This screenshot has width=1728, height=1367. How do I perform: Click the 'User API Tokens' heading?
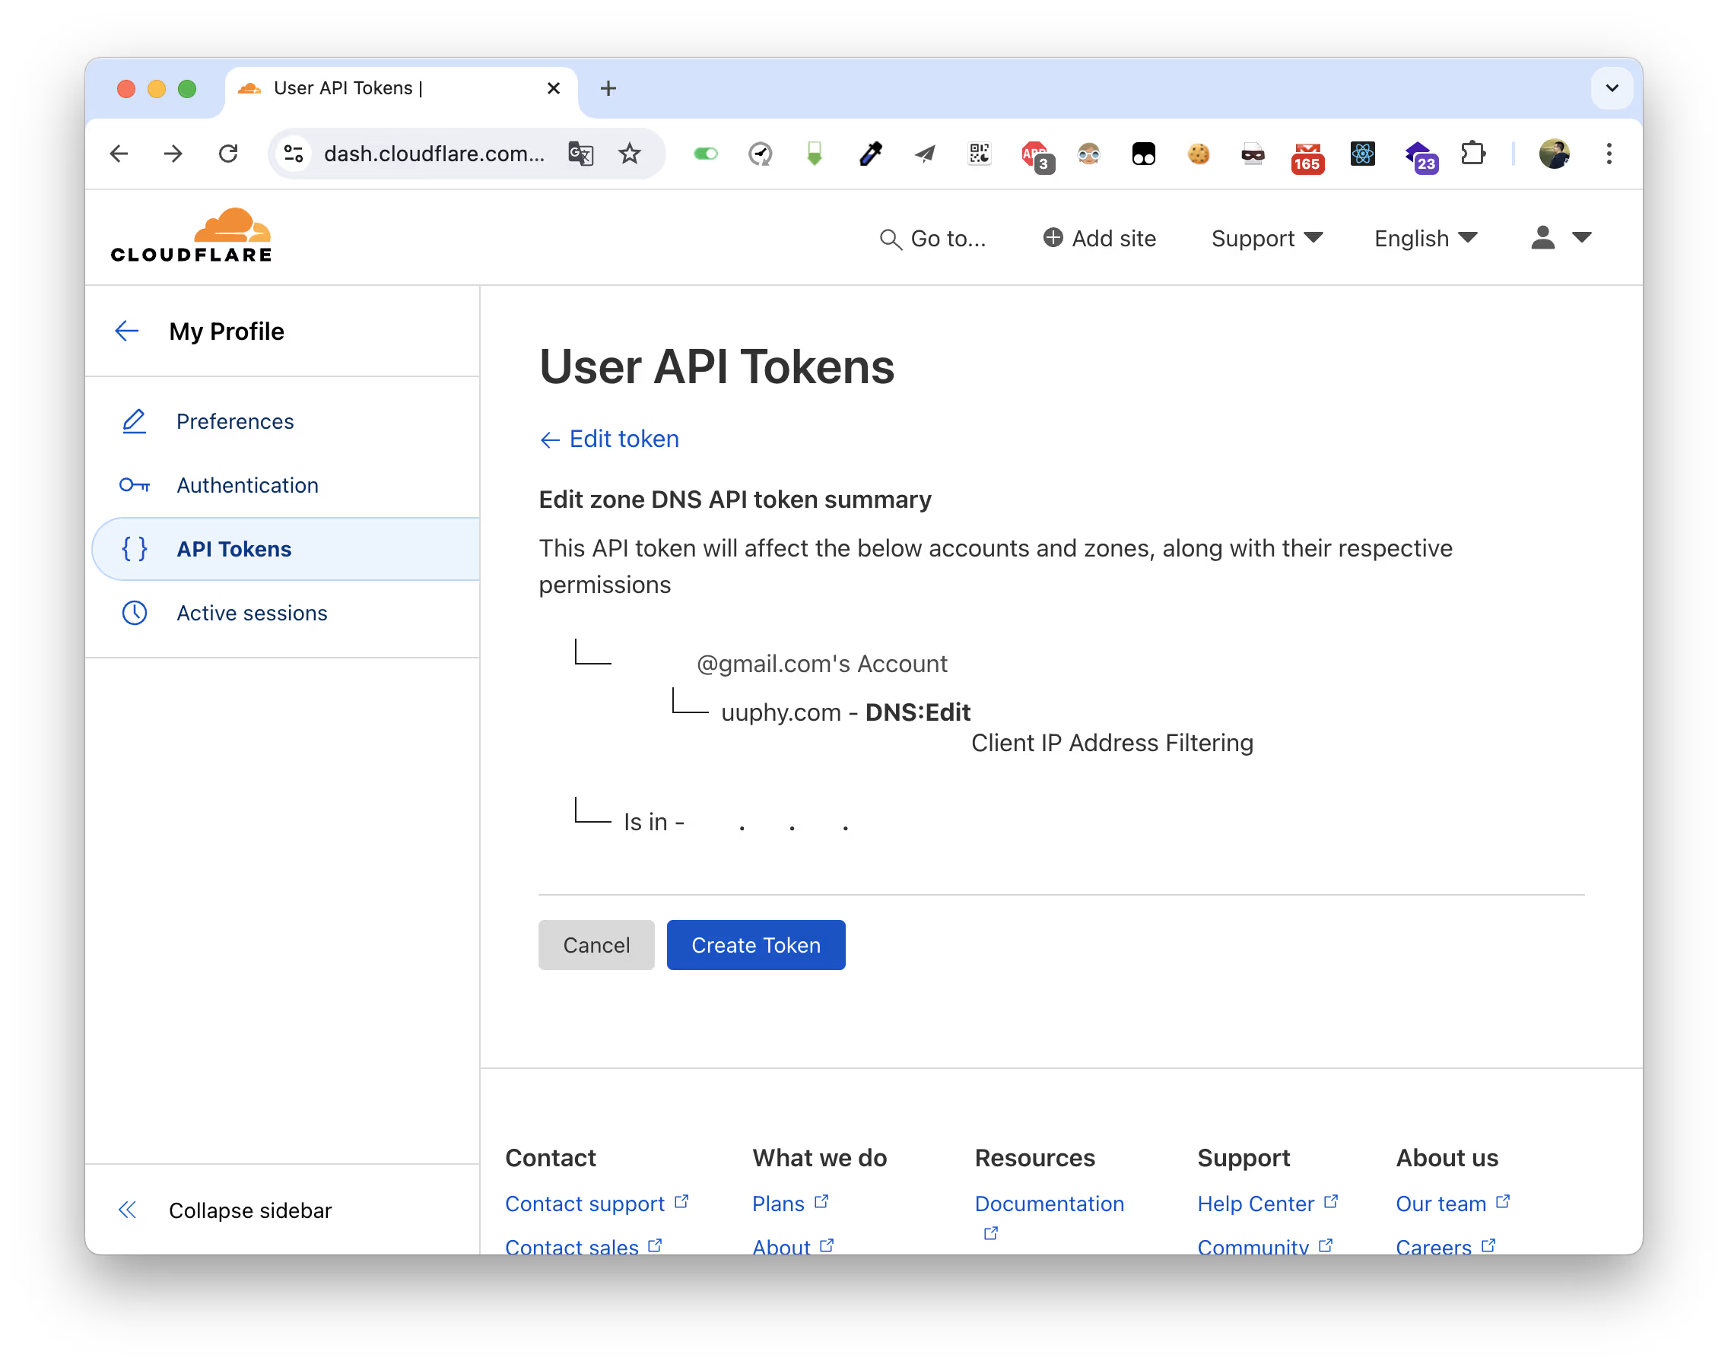click(716, 366)
